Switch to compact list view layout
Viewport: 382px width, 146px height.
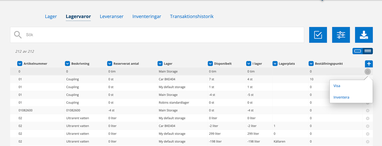368,51
